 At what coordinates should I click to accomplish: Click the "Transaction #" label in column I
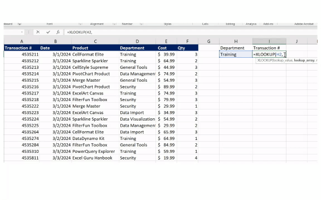(x=269, y=48)
